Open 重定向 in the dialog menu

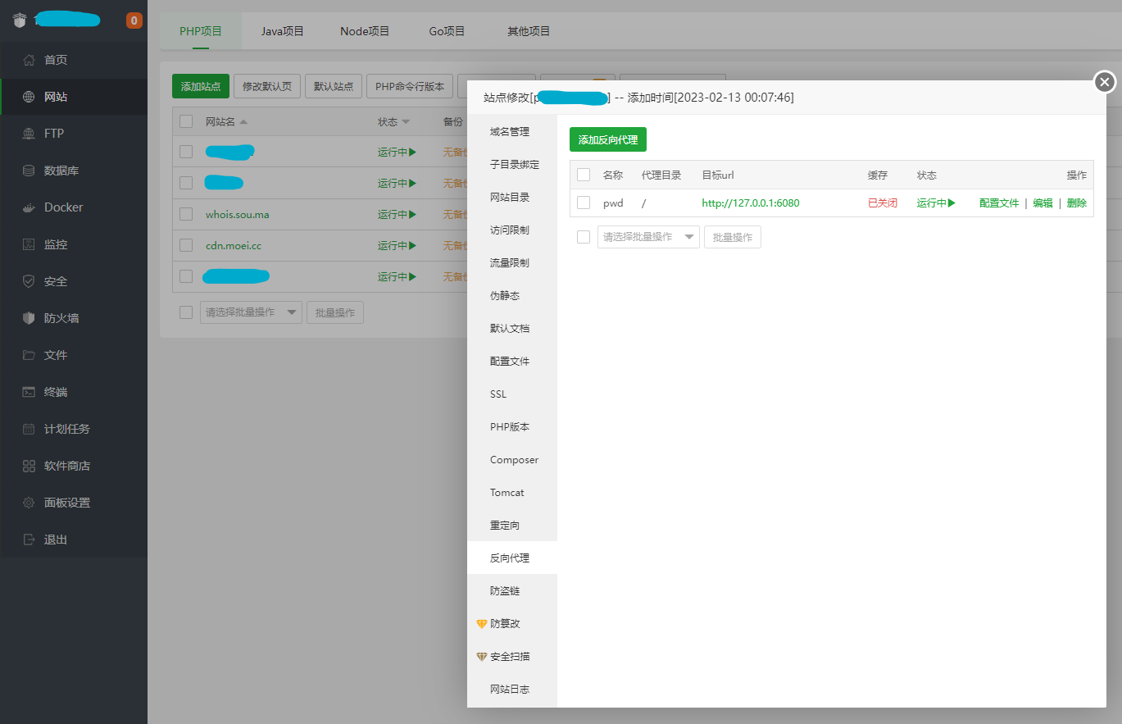(x=512, y=526)
